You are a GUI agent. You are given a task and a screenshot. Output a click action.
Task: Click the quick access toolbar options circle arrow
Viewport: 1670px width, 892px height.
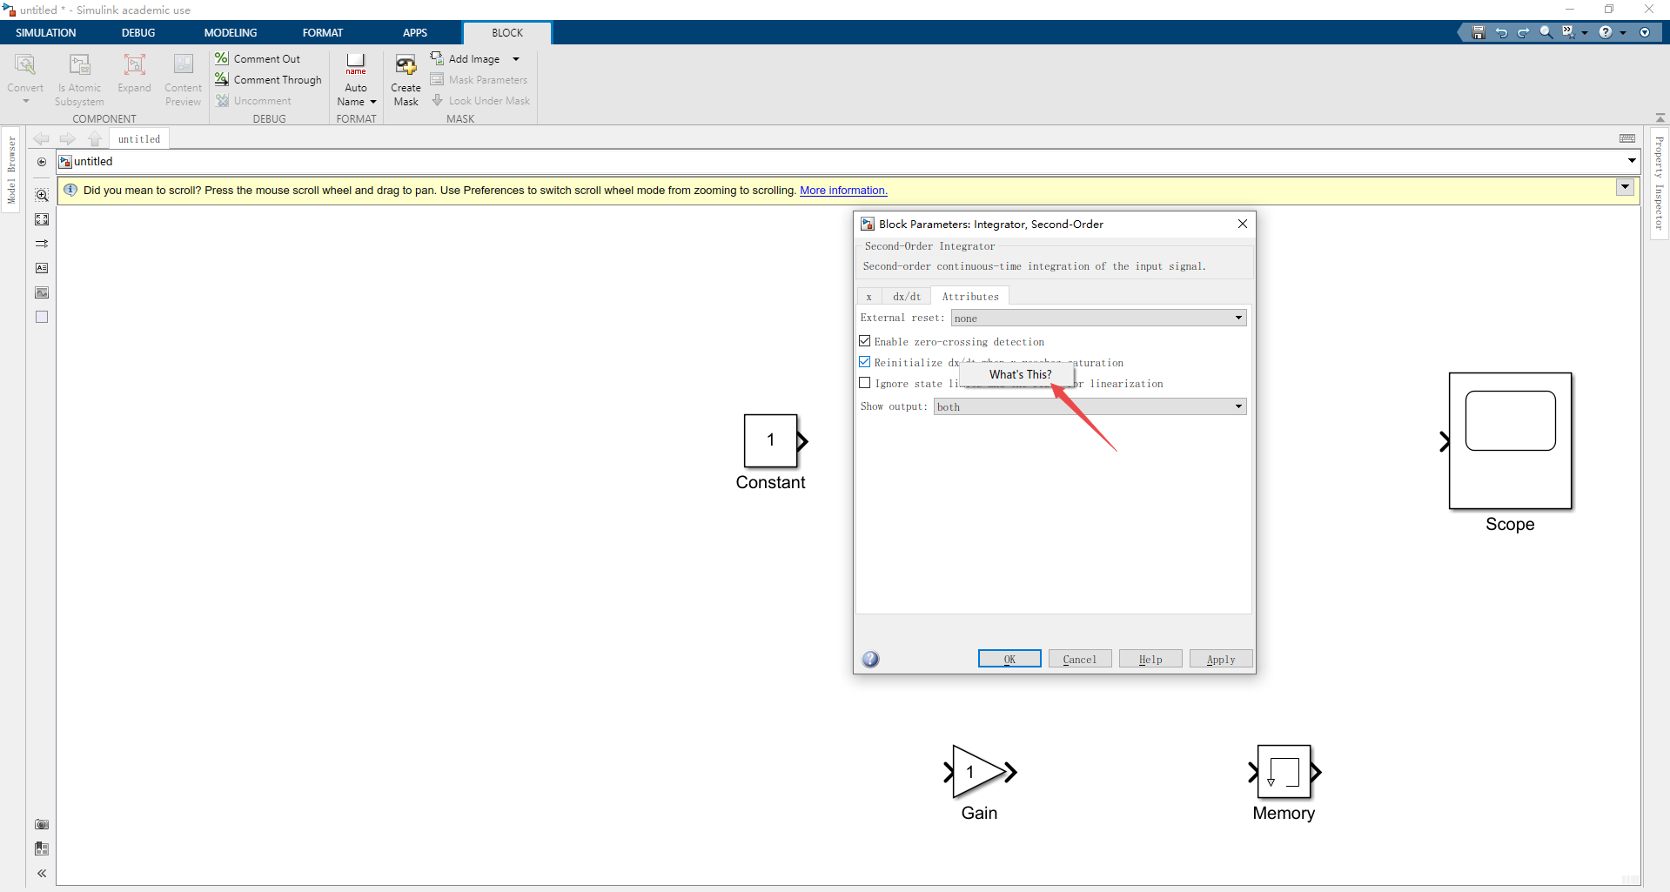[x=1645, y=32]
